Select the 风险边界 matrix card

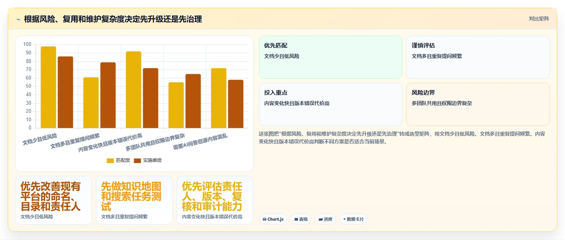coord(478,104)
